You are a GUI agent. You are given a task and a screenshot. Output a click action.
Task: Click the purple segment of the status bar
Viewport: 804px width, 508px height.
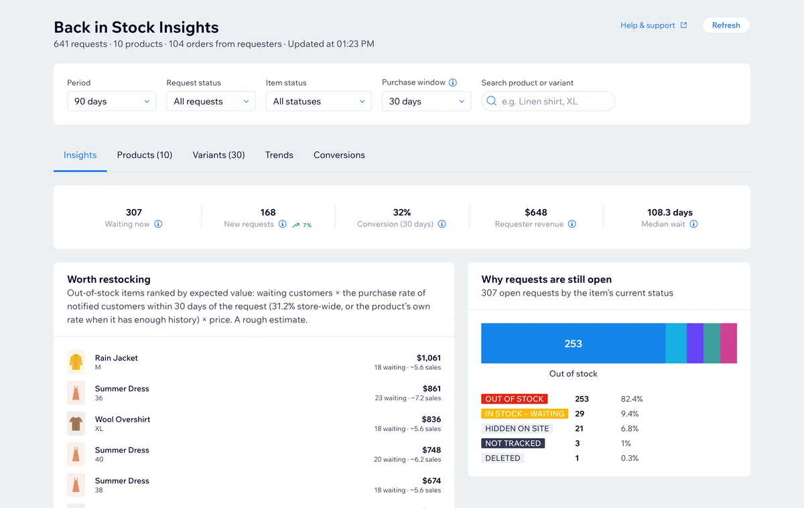pyautogui.click(x=695, y=343)
